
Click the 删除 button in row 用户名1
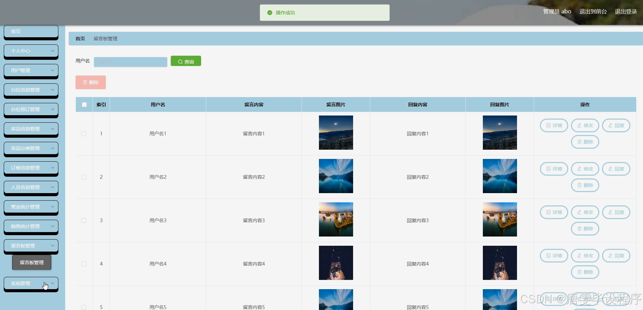(x=585, y=142)
